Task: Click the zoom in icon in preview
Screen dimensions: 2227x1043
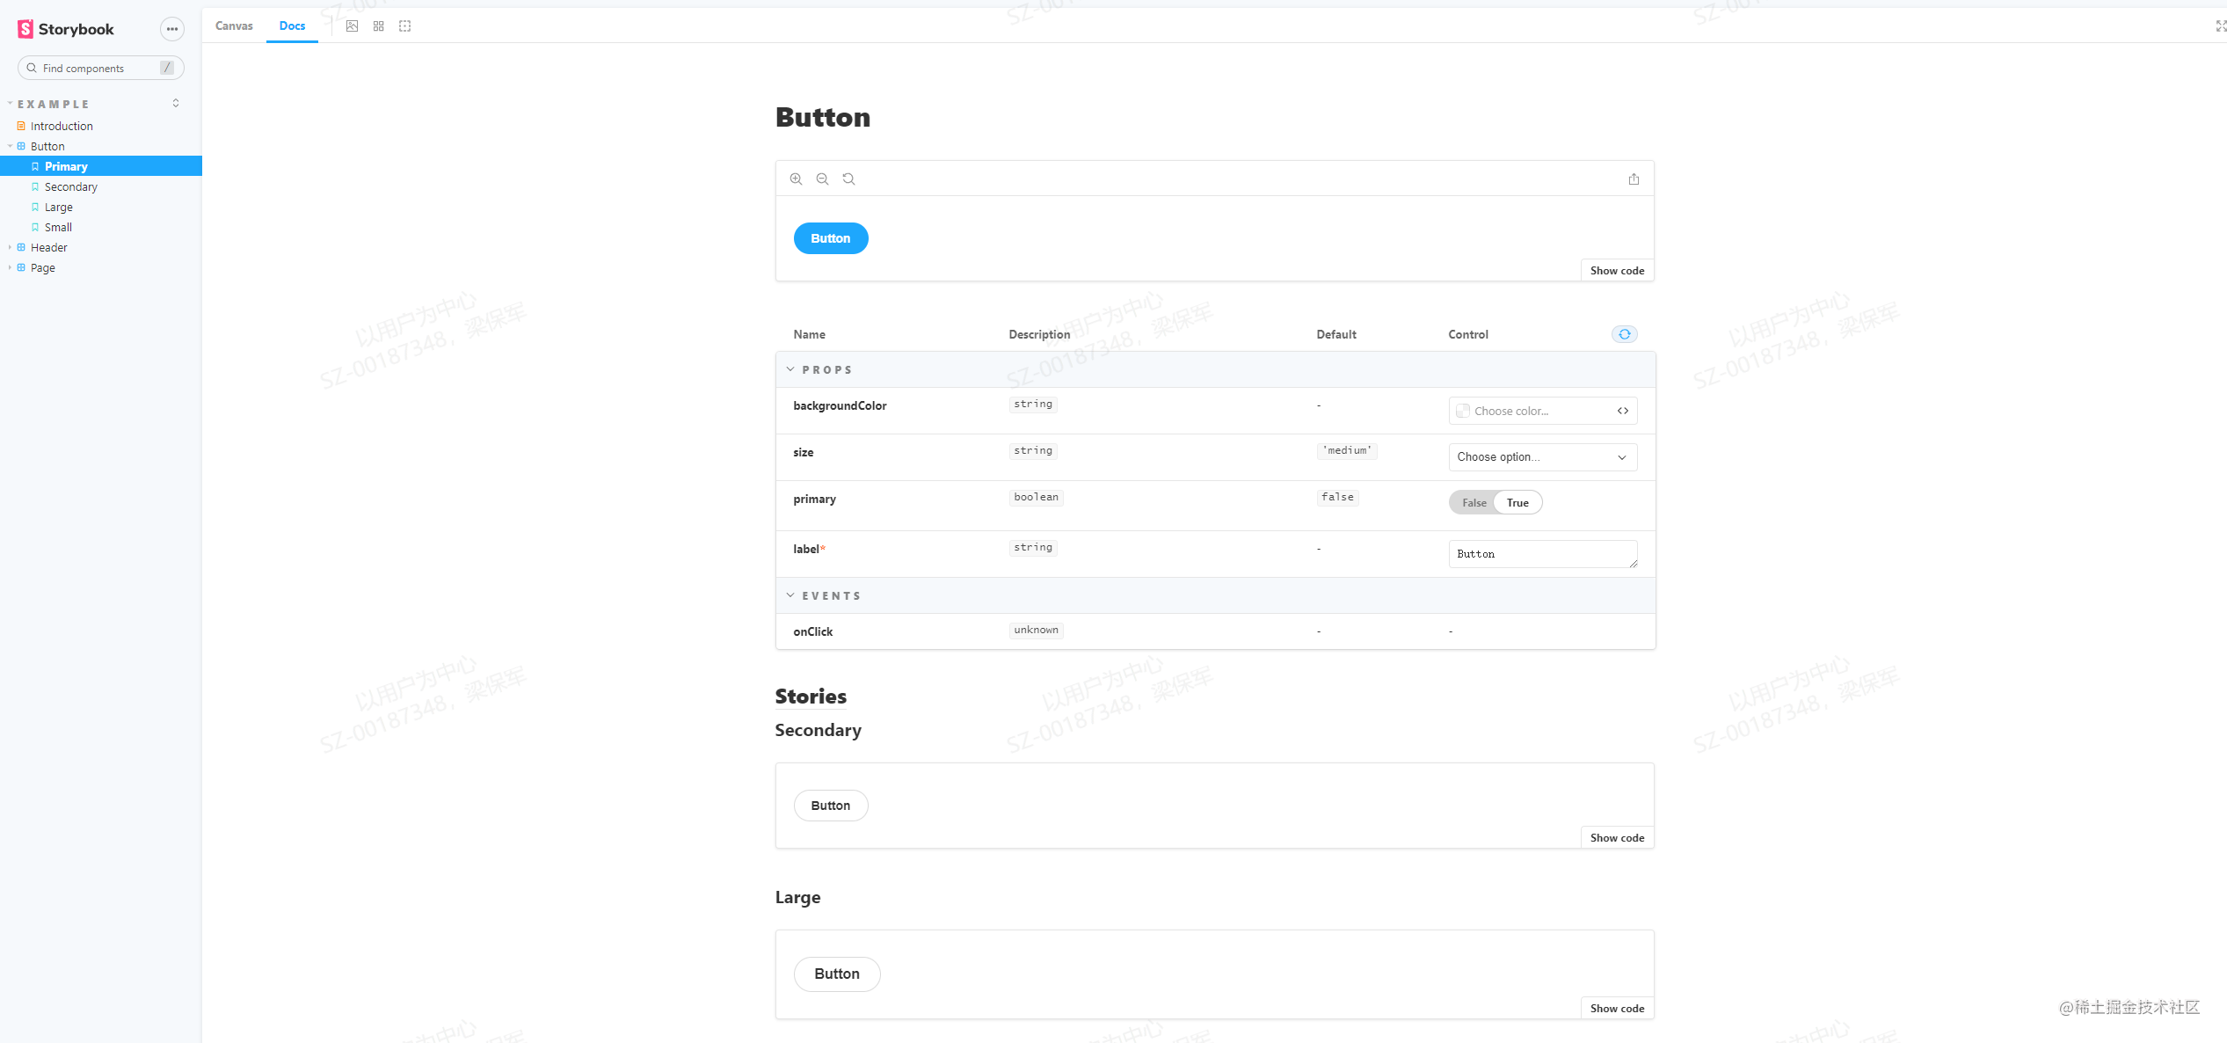Action: pyautogui.click(x=796, y=179)
